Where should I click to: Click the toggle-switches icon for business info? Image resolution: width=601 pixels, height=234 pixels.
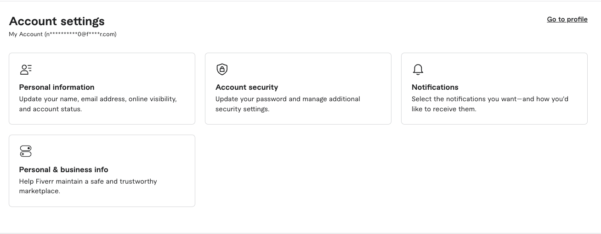coord(26,151)
